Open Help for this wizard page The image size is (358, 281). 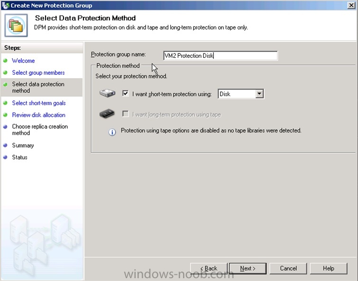(x=329, y=269)
